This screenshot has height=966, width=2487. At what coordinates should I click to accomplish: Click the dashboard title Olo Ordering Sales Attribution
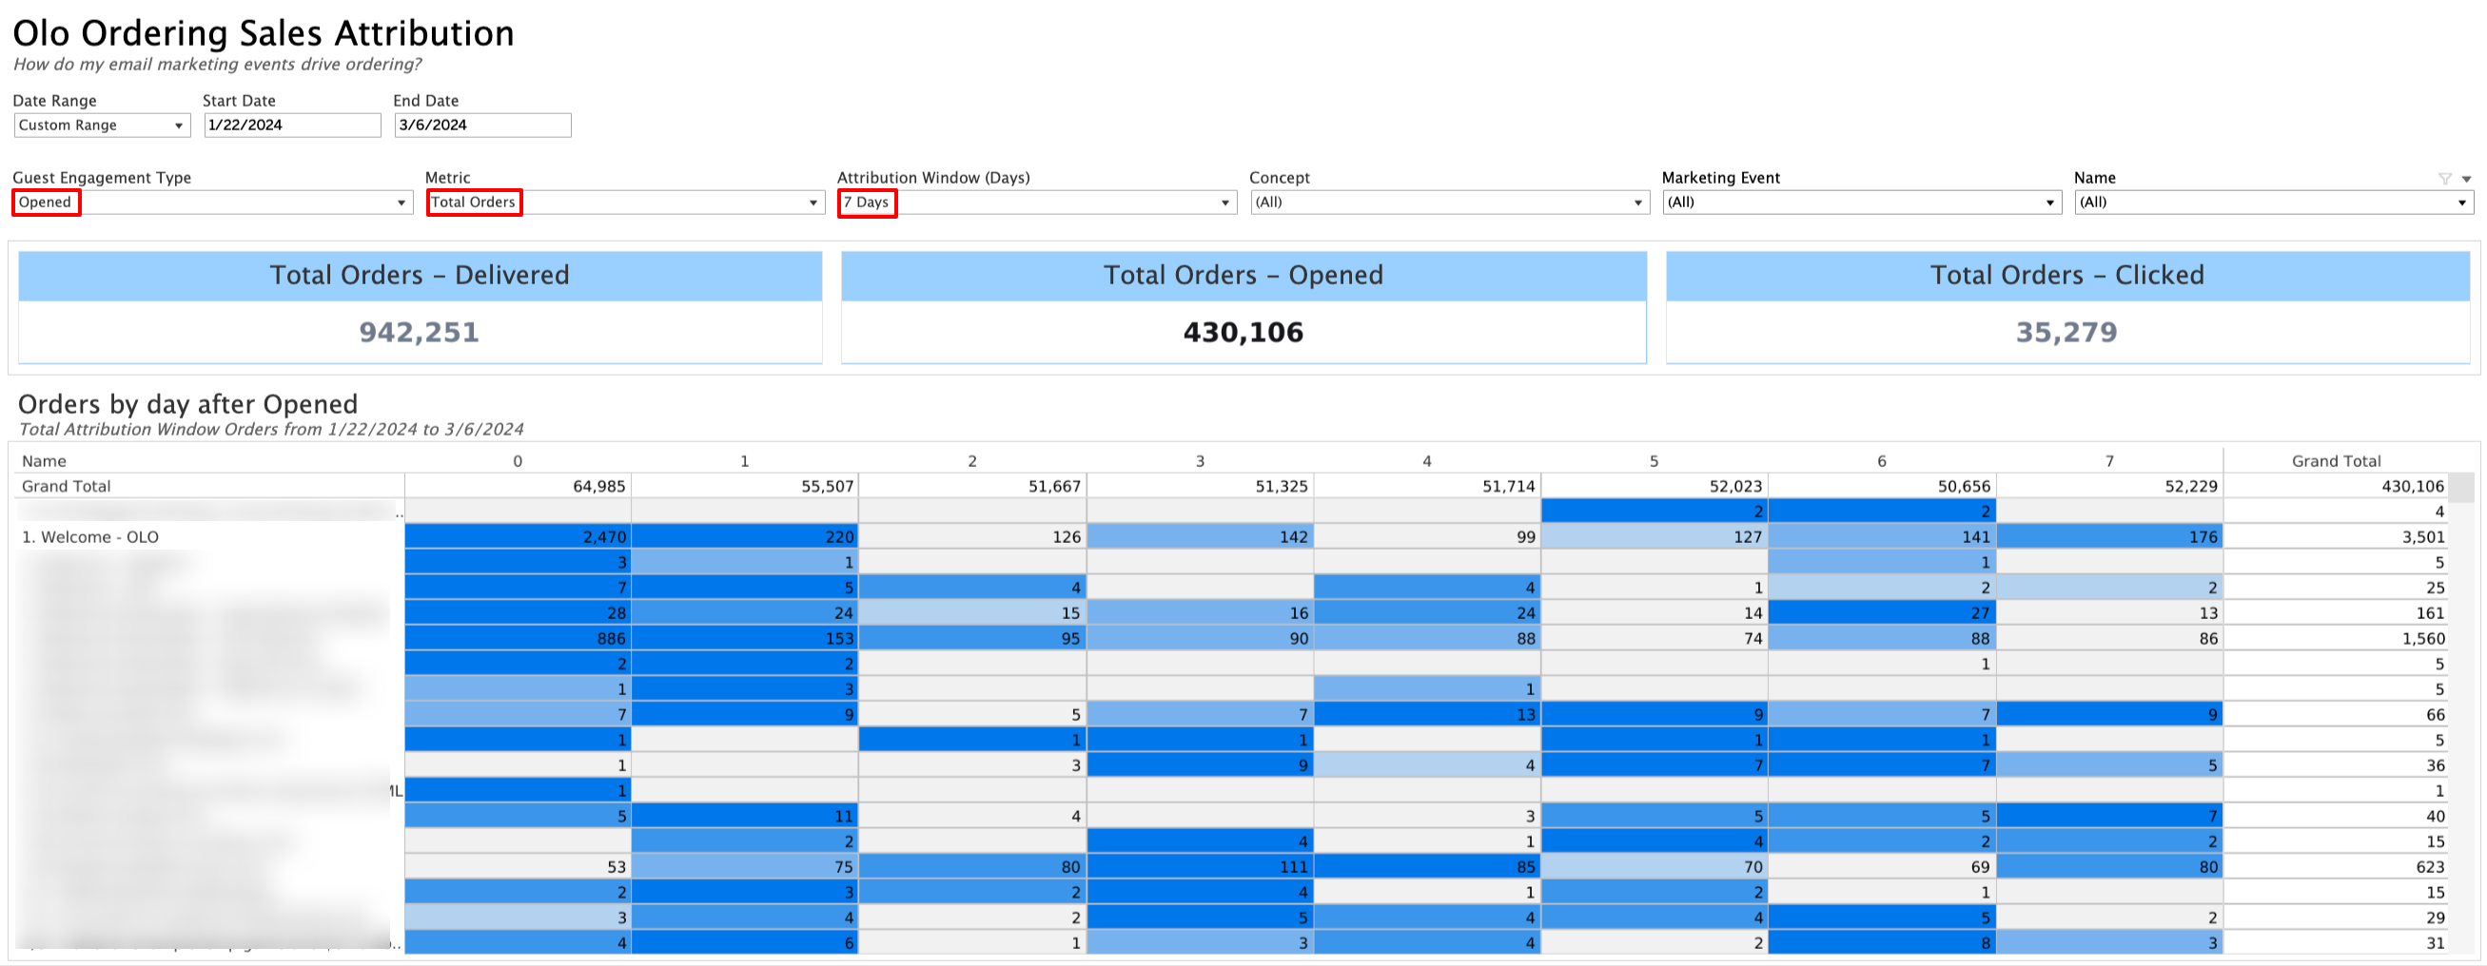[264, 34]
